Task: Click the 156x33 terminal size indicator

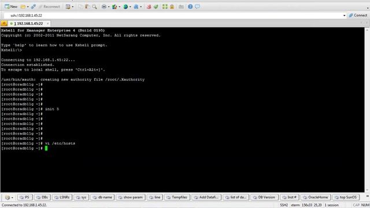Action: pyautogui.click(x=307, y=205)
